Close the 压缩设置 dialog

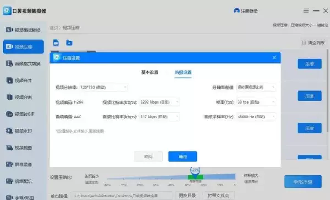pos(274,58)
